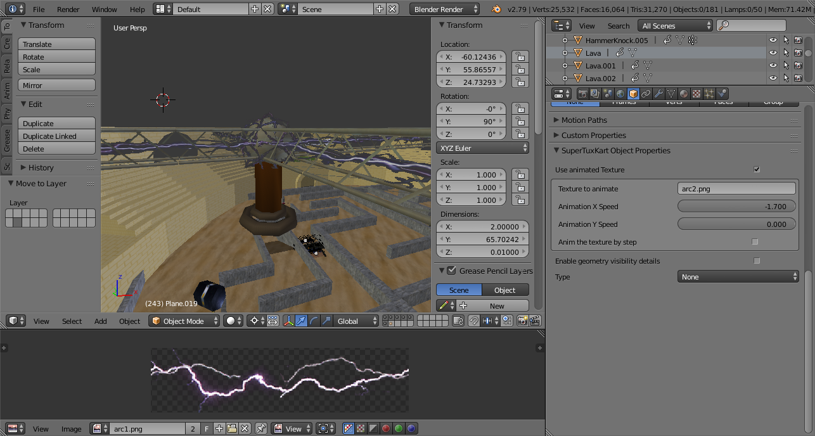
Task: Open the Object Mode dropdown
Action: click(x=184, y=321)
